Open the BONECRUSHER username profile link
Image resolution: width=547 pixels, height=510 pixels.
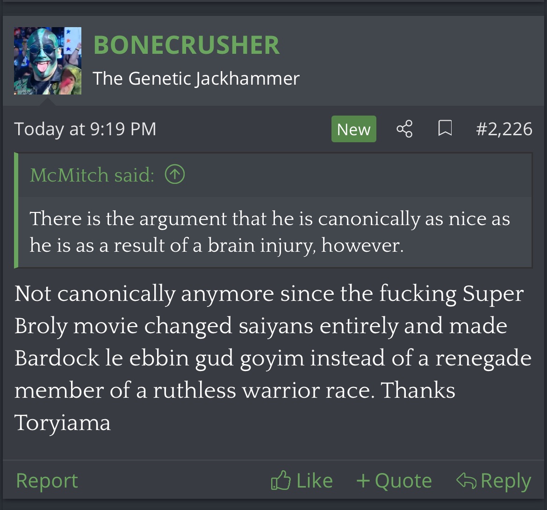tap(187, 45)
